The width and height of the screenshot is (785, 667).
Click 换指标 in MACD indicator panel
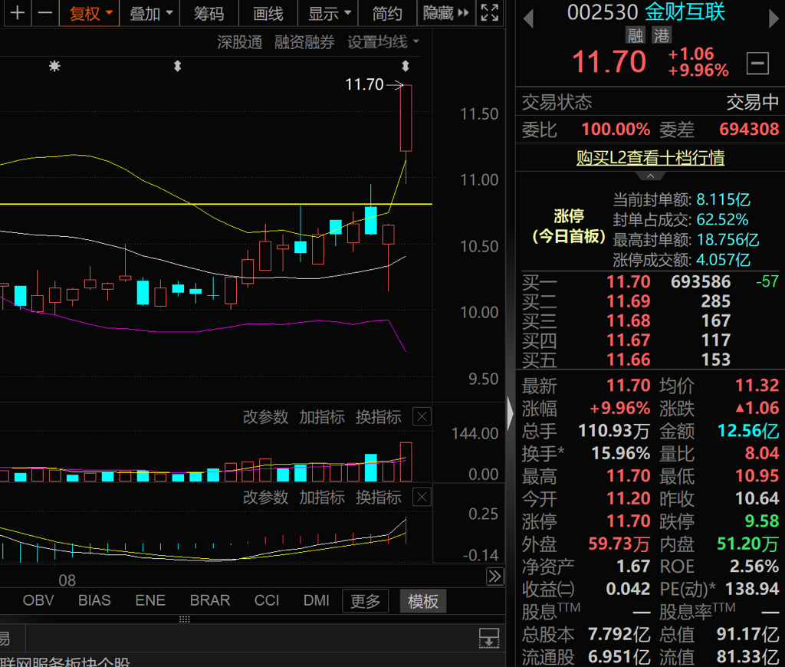pyautogui.click(x=379, y=498)
